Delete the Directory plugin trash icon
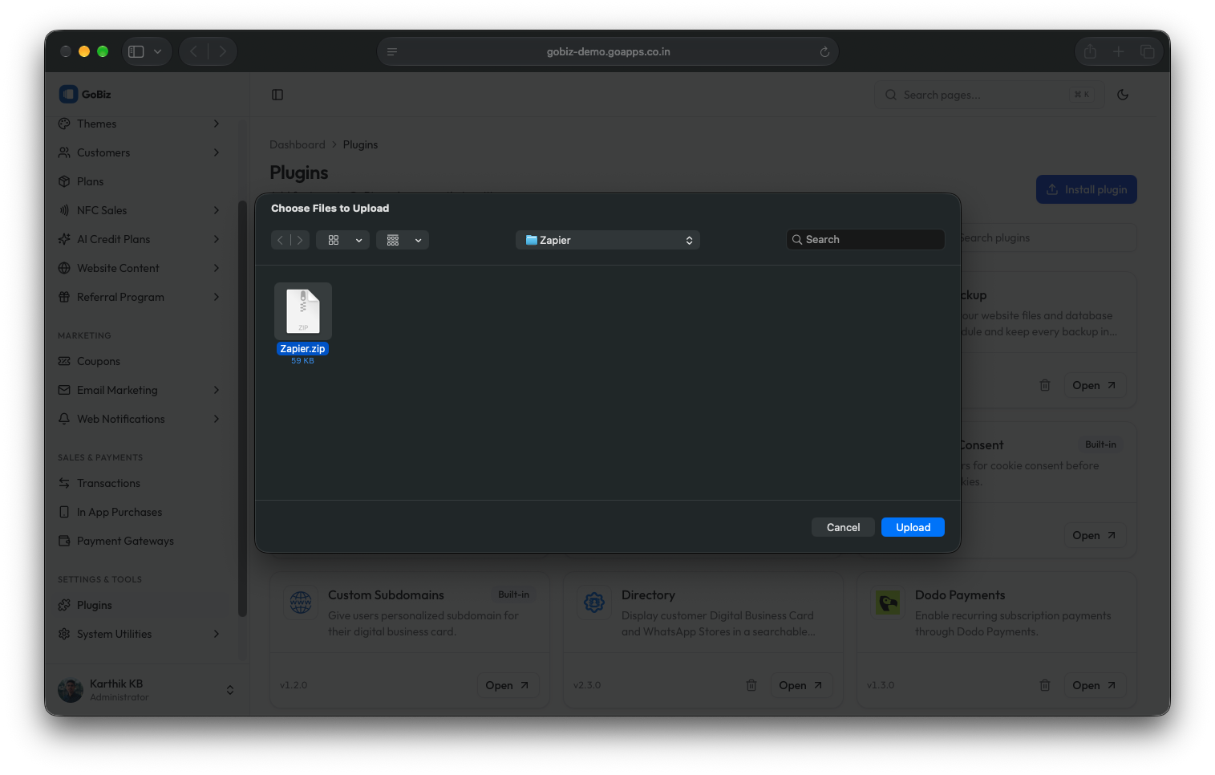The height and width of the screenshot is (775, 1215). [751, 685]
